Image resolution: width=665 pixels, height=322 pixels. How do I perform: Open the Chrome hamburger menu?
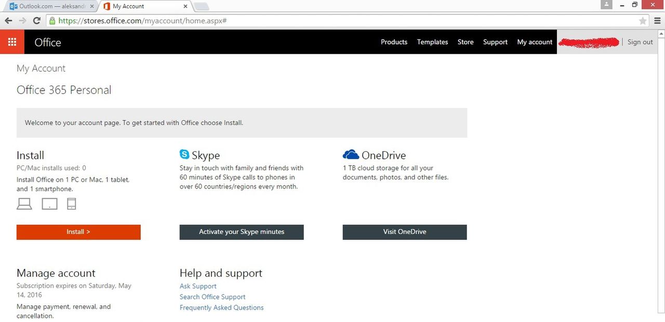[x=657, y=21]
